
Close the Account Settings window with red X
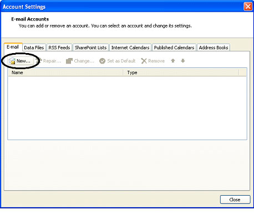pyautogui.click(x=248, y=7)
